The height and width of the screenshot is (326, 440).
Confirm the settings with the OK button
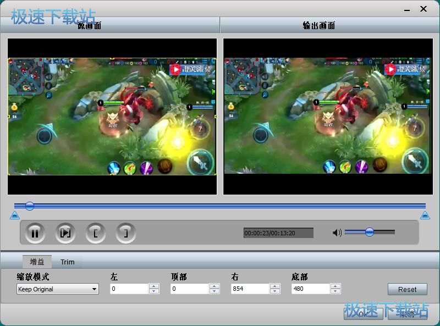click(x=364, y=314)
